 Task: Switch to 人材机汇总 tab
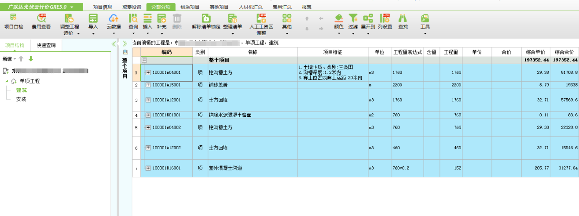[x=250, y=7]
